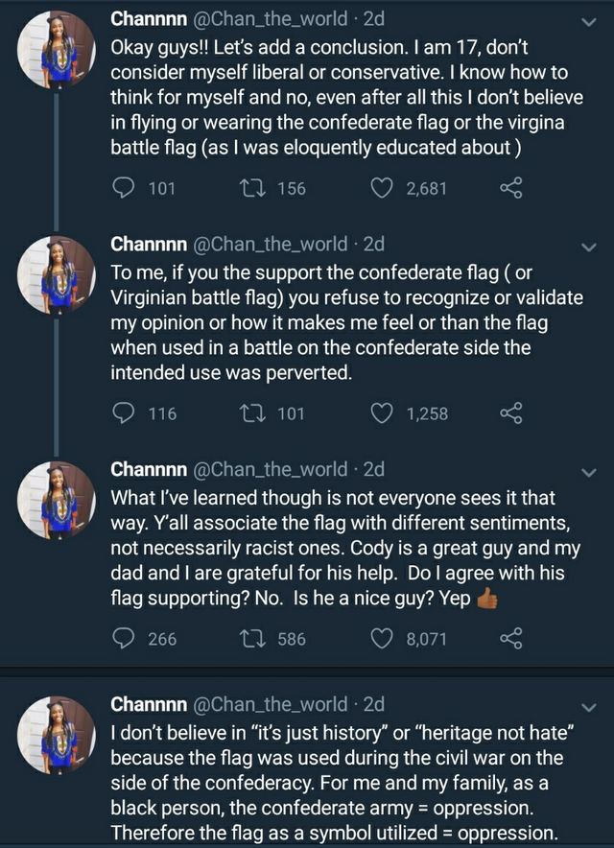Reply to the tweet with 101 comments
The height and width of the screenshot is (848, 614).
[x=125, y=188]
